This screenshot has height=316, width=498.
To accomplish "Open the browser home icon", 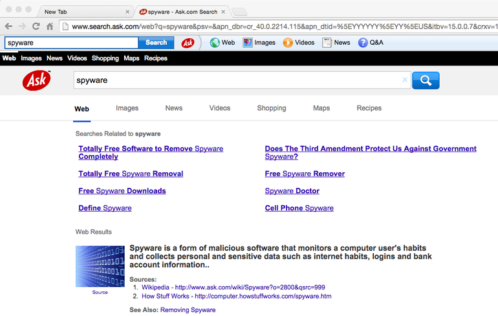I will pos(50,27).
